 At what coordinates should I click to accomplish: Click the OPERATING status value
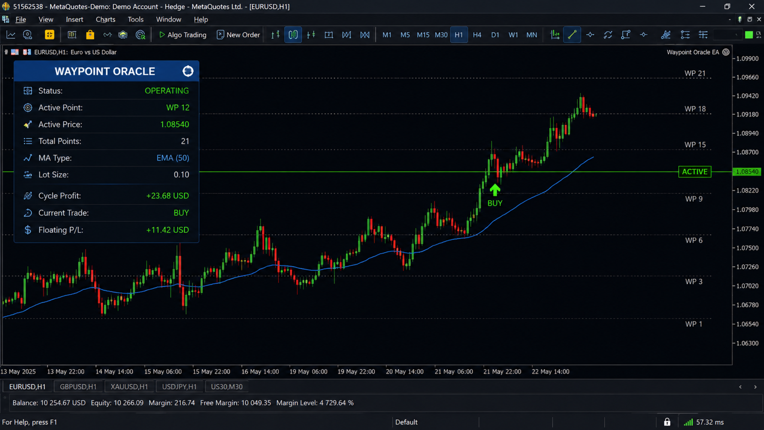[x=167, y=91]
